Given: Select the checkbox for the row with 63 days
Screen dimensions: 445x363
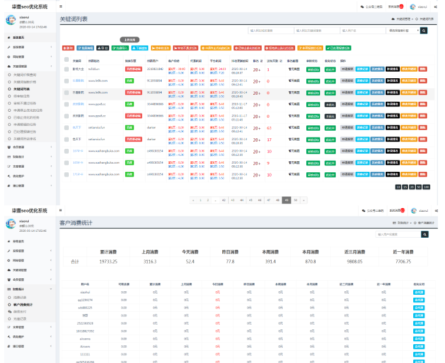Looking at the screenshot, I should pyautogui.click(x=66, y=127).
